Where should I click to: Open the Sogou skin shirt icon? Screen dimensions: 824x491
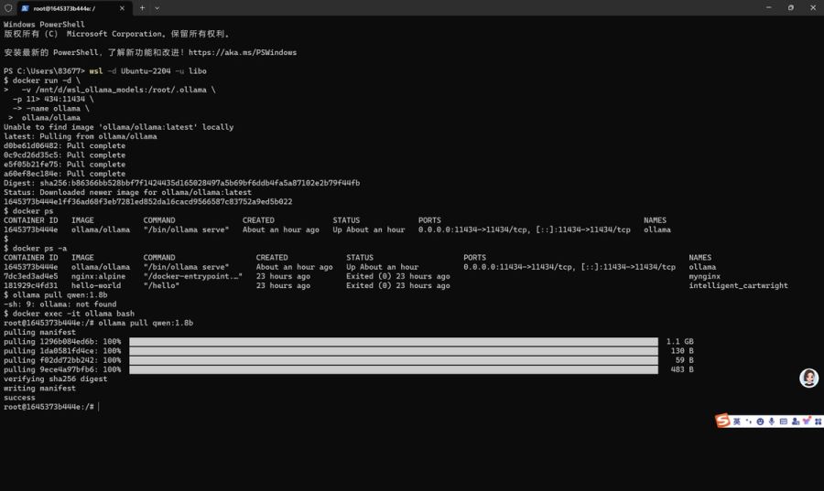click(807, 421)
